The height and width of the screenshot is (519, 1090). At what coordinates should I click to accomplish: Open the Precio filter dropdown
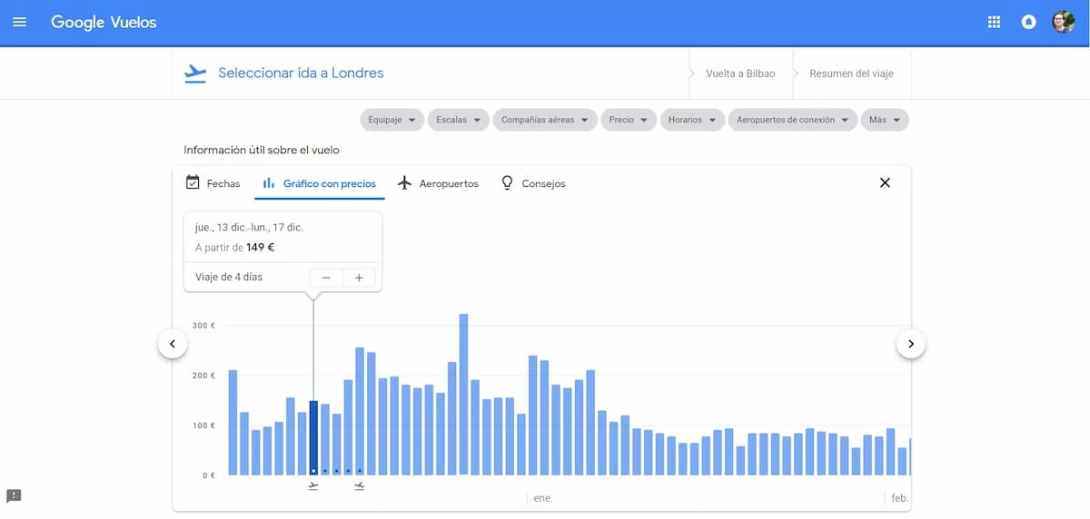coord(629,120)
